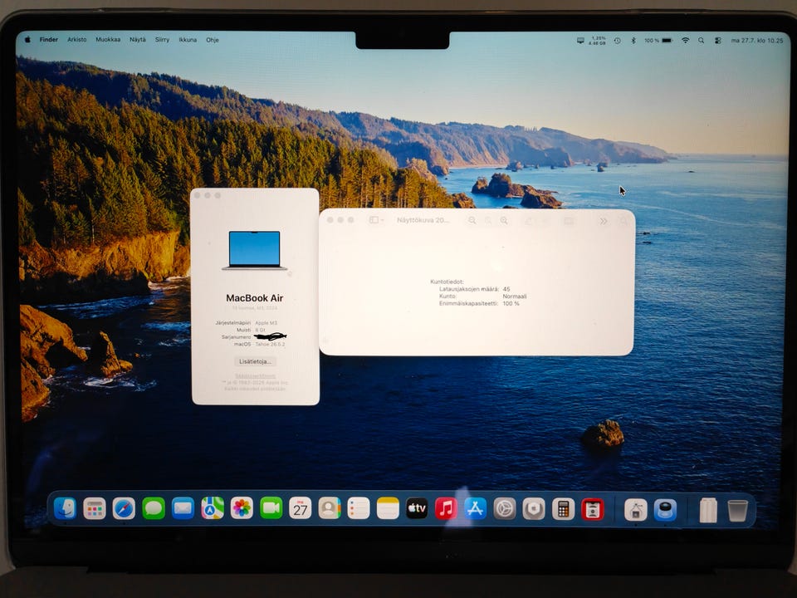Viewport: 797px width, 598px height.
Task: Open Photo Booth in the Dock
Action: click(593, 509)
